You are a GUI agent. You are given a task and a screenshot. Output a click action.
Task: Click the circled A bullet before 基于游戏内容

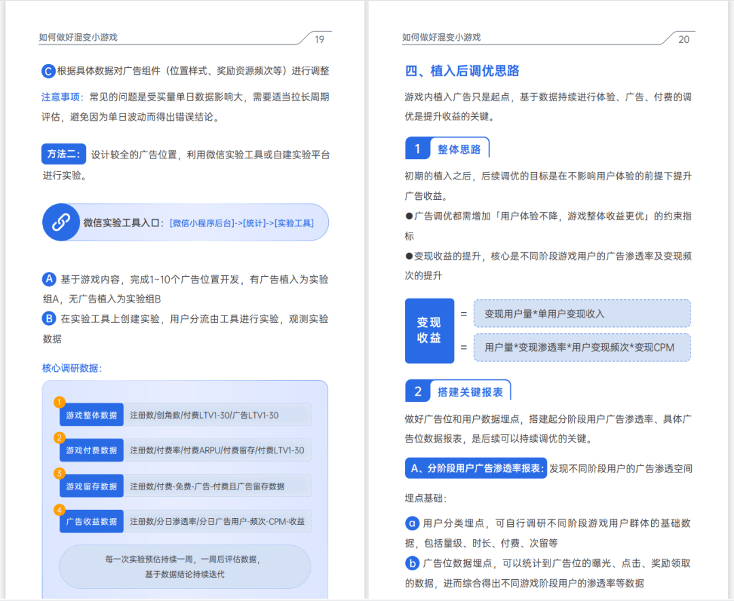pos(49,279)
